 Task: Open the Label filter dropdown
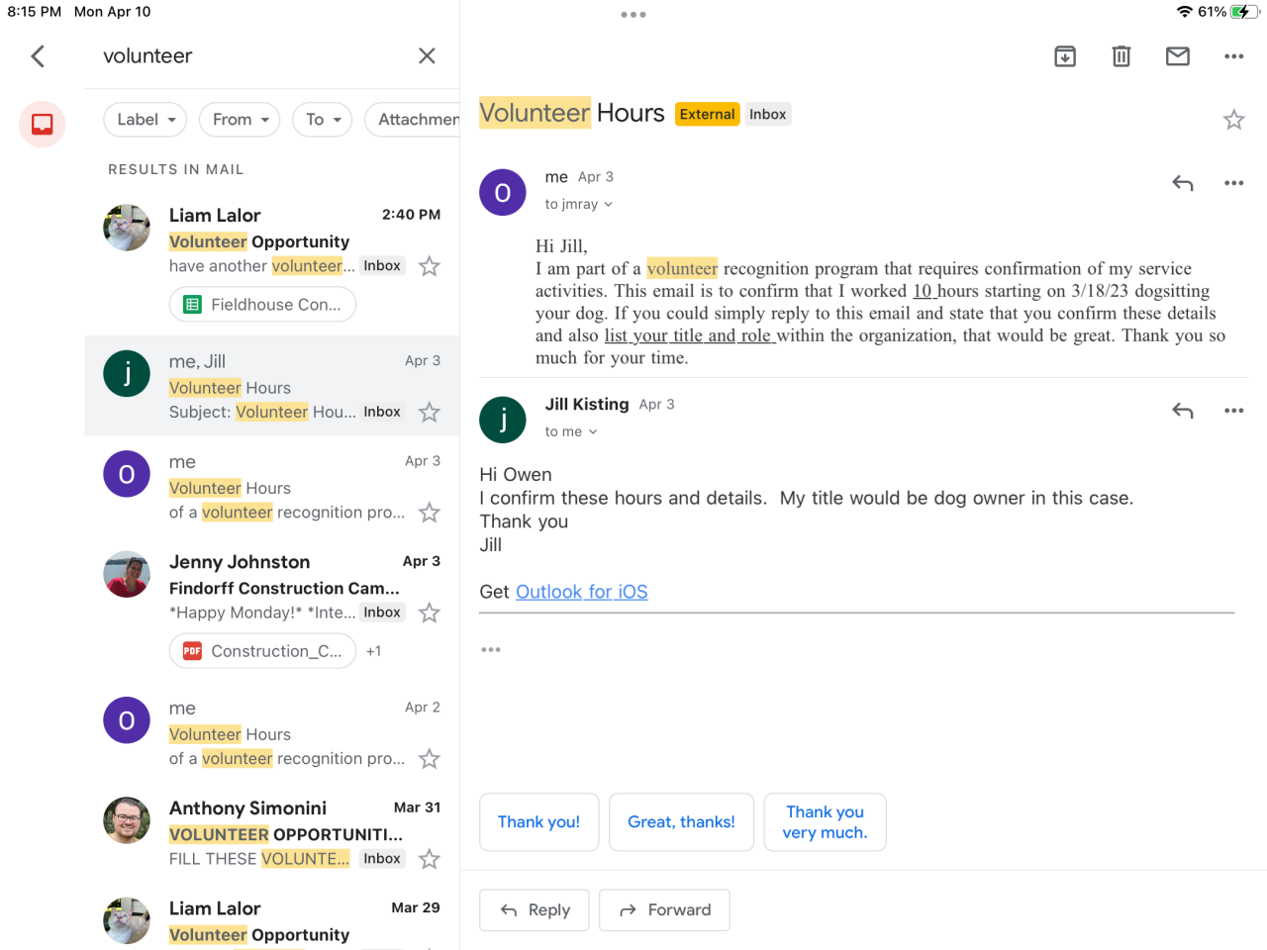click(145, 120)
